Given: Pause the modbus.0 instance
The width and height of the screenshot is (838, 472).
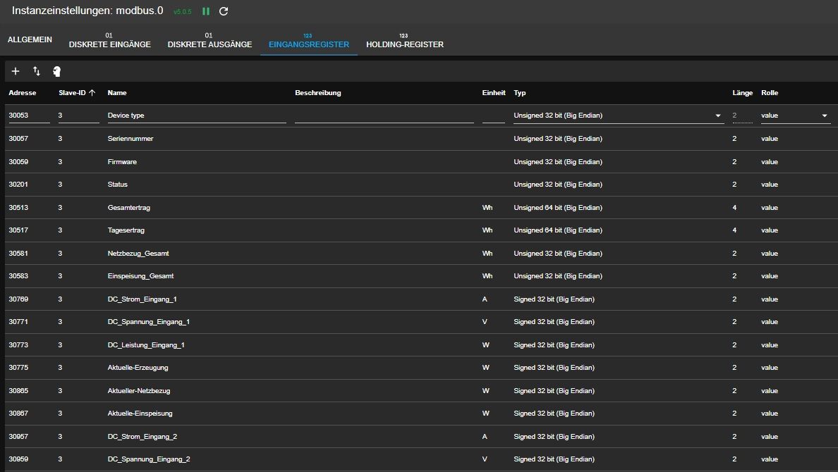Looking at the screenshot, I should point(206,11).
